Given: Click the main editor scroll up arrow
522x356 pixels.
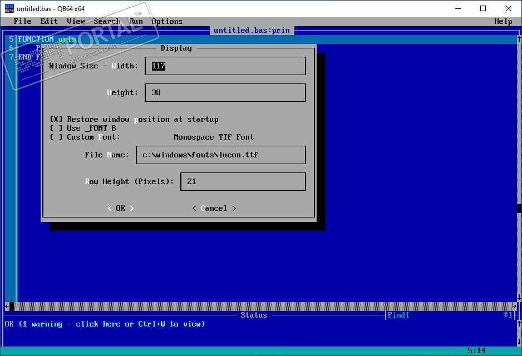Looking at the screenshot, I should 519,39.
